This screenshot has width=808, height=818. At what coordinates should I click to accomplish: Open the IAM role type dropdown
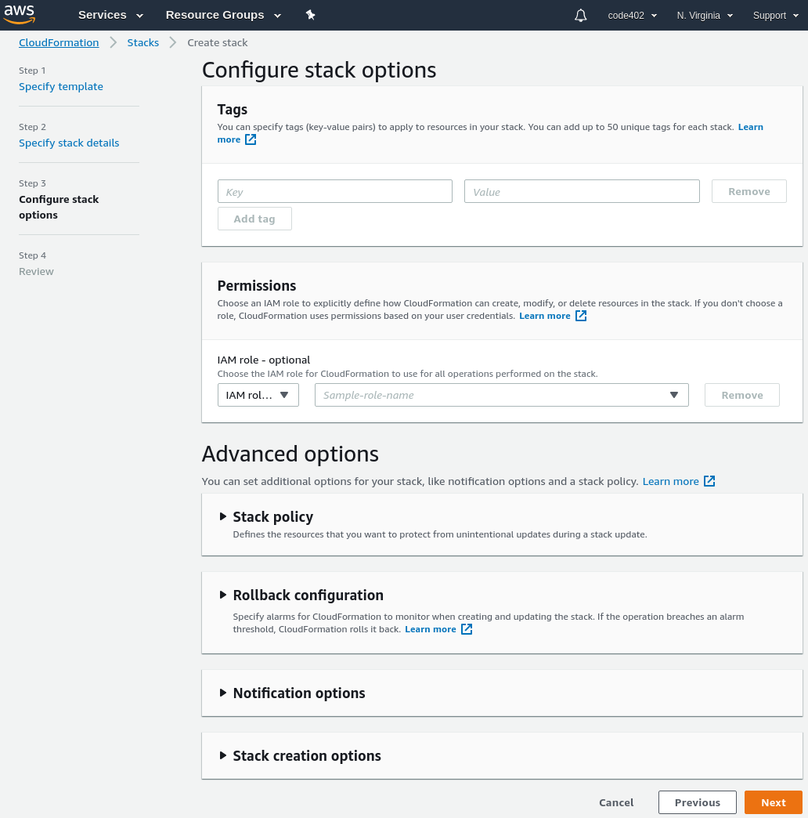pos(258,395)
